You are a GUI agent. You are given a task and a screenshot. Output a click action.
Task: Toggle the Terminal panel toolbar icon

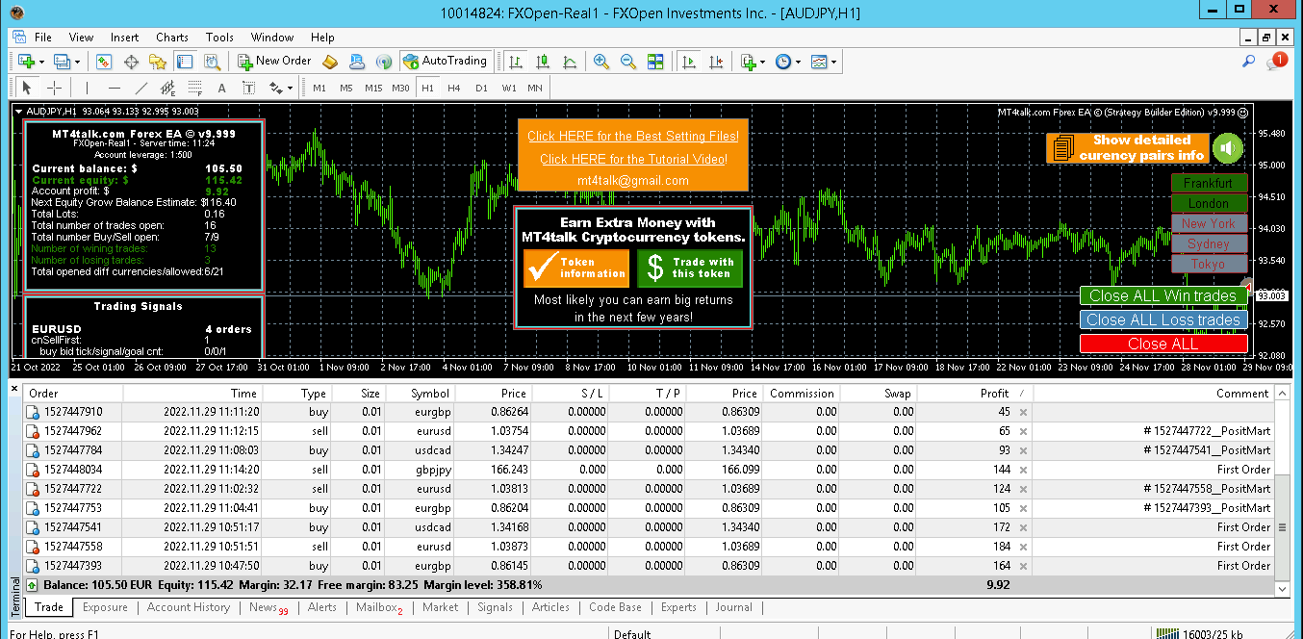click(x=185, y=62)
